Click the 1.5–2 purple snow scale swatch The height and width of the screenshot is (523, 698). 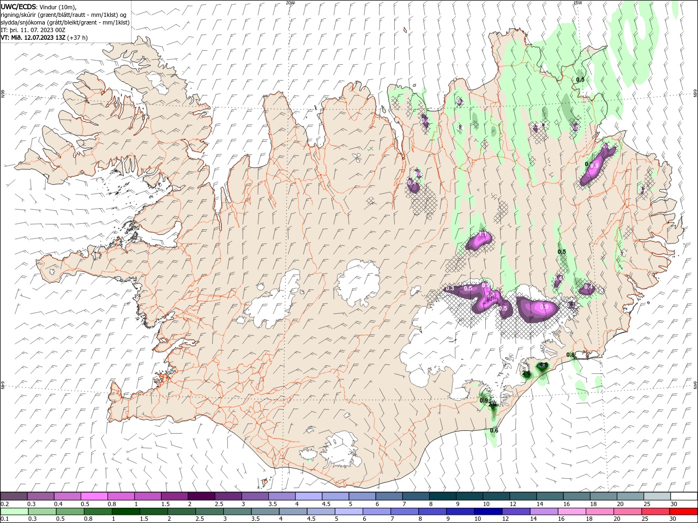pos(174,496)
